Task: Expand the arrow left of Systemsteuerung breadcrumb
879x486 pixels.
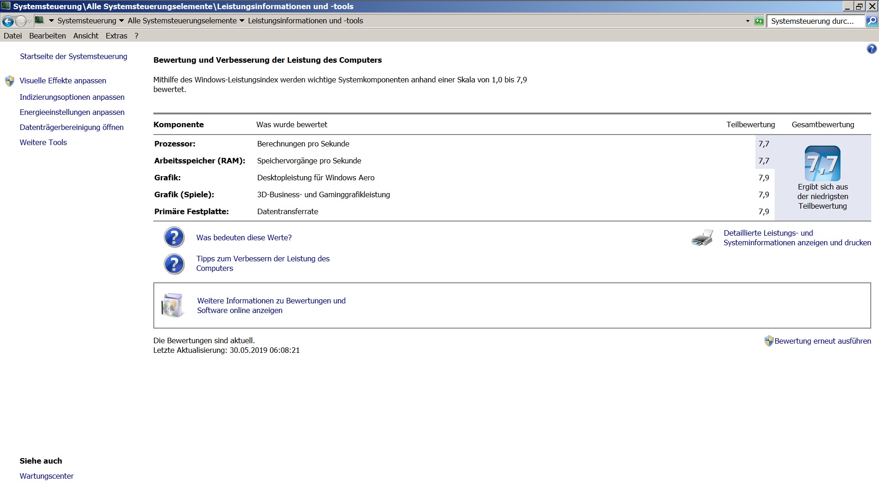Action: (51, 21)
